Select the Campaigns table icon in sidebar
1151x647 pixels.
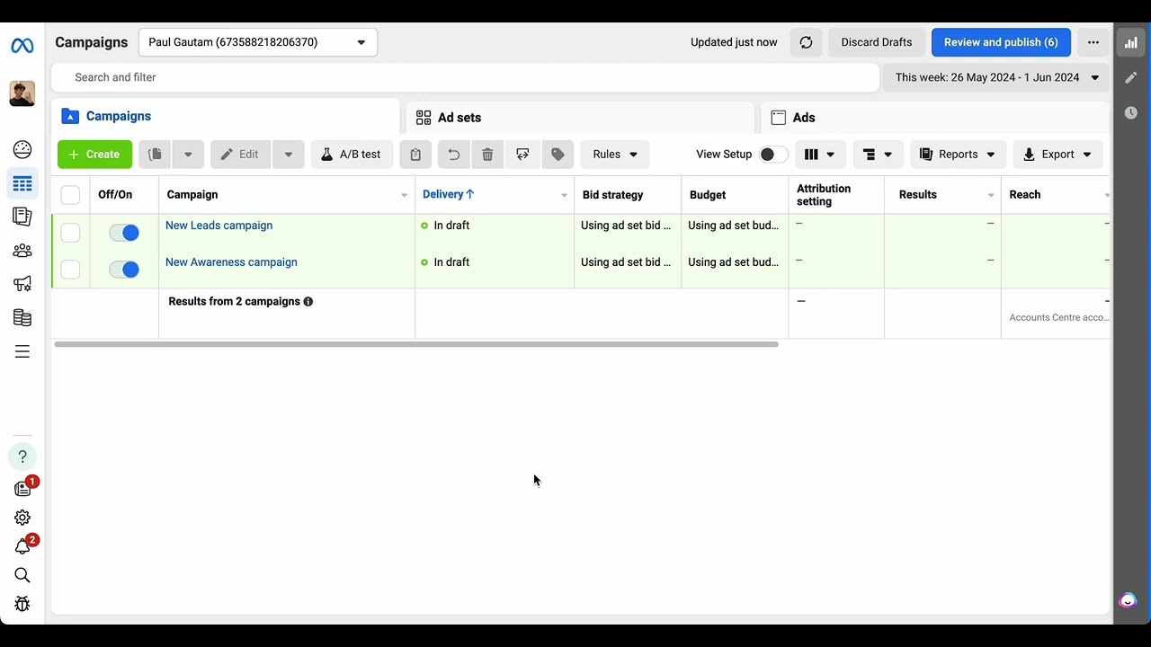point(22,184)
